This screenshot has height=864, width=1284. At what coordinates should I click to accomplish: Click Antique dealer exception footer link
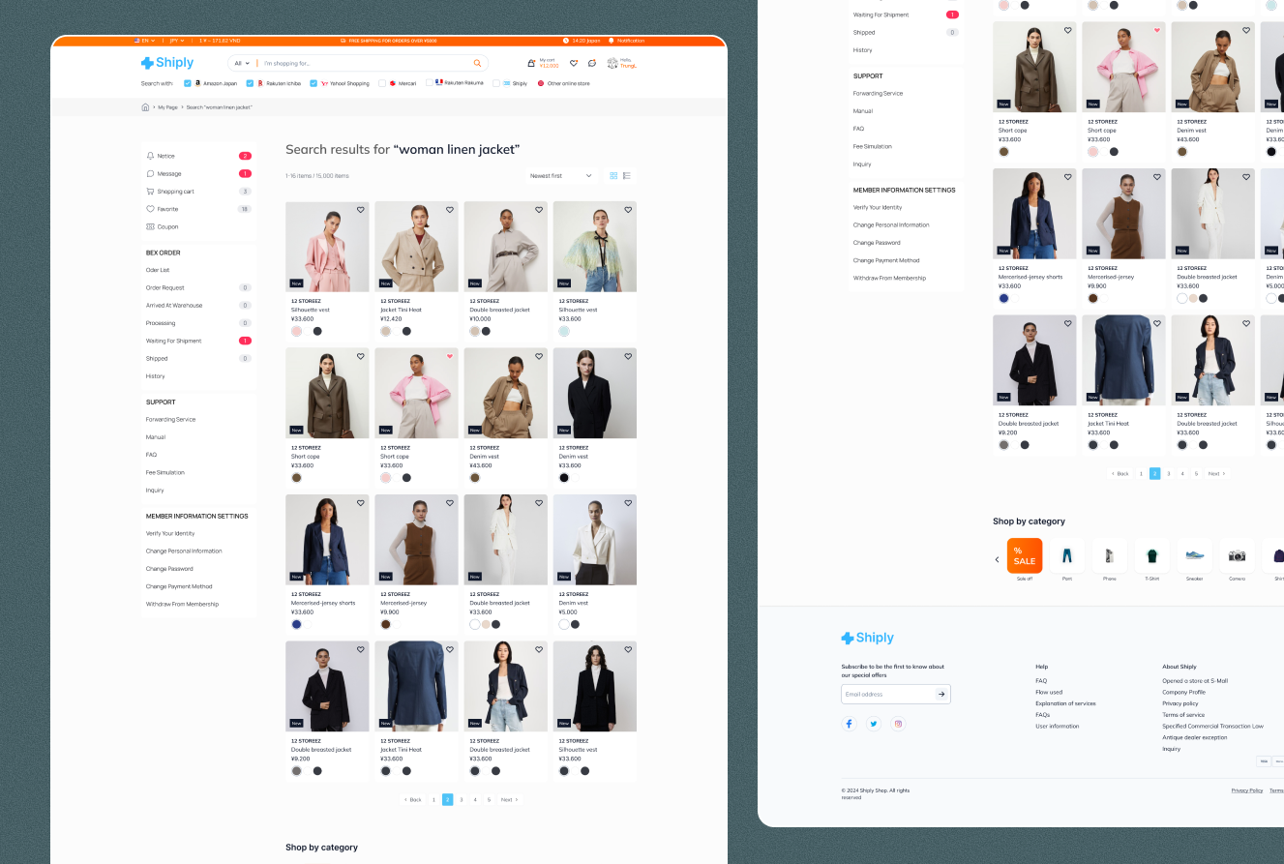click(x=1194, y=737)
